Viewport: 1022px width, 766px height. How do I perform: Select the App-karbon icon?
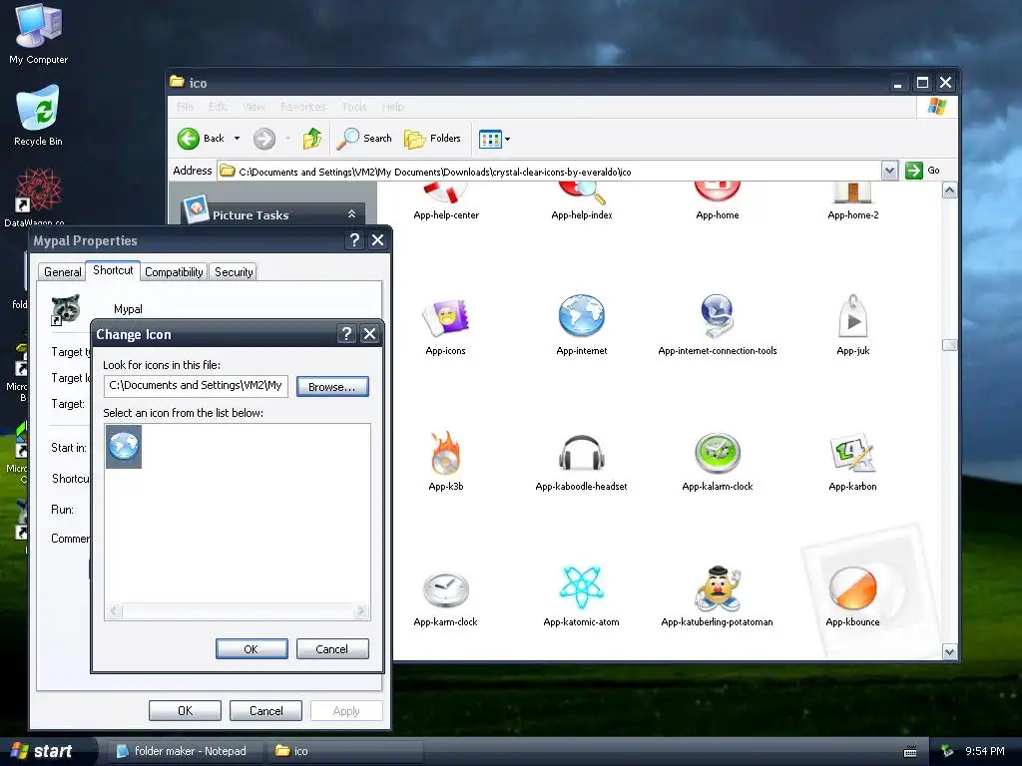pos(852,452)
